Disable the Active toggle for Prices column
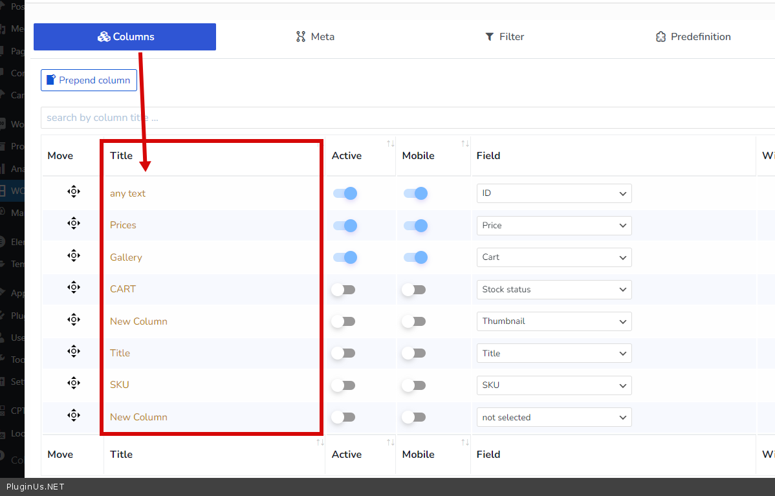The height and width of the screenshot is (496, 775). [345, 226]
